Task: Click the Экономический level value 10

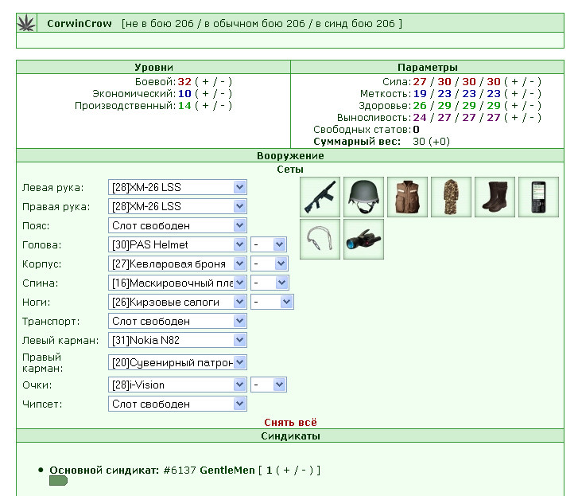Action: (184, 94)
